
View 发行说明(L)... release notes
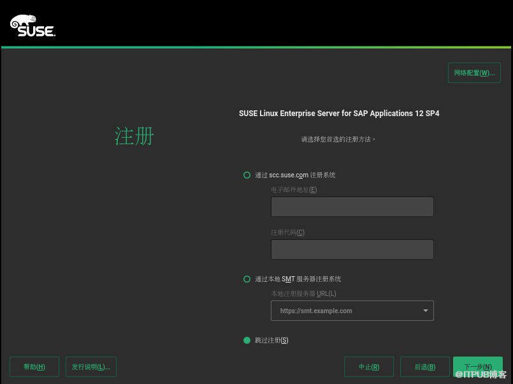tap(90, 367)
